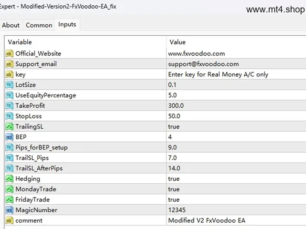Select the FridayTrade variable name
Screen dimensions: 306x229
(x=33, y=200)
